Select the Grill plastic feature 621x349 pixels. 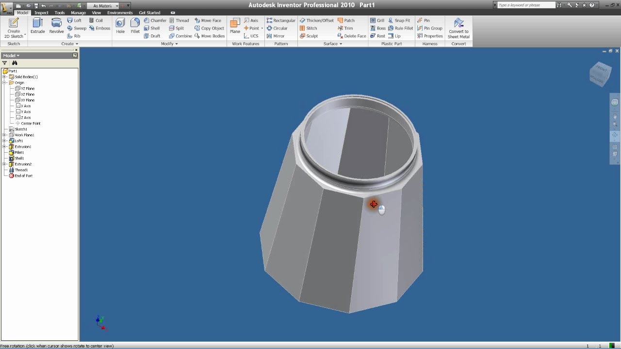click(377, 20)
